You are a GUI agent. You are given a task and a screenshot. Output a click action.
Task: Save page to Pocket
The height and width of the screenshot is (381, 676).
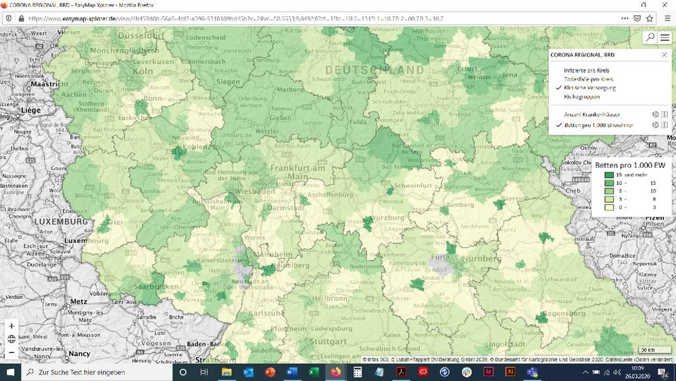637,18
